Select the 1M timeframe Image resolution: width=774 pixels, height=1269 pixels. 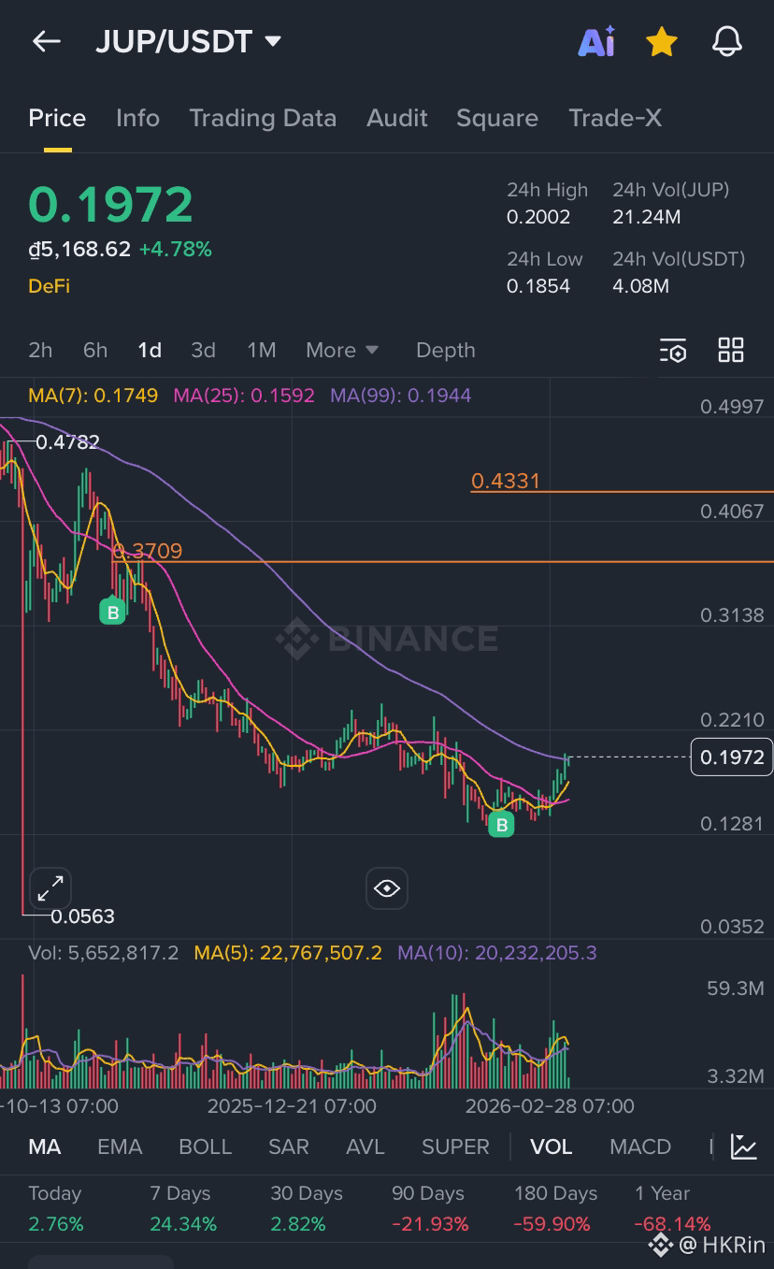click(262, 350)
